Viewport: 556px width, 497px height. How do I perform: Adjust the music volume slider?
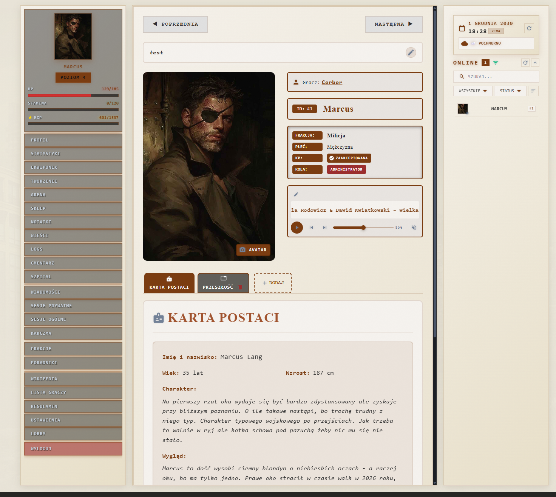click(x=363, y=228)
